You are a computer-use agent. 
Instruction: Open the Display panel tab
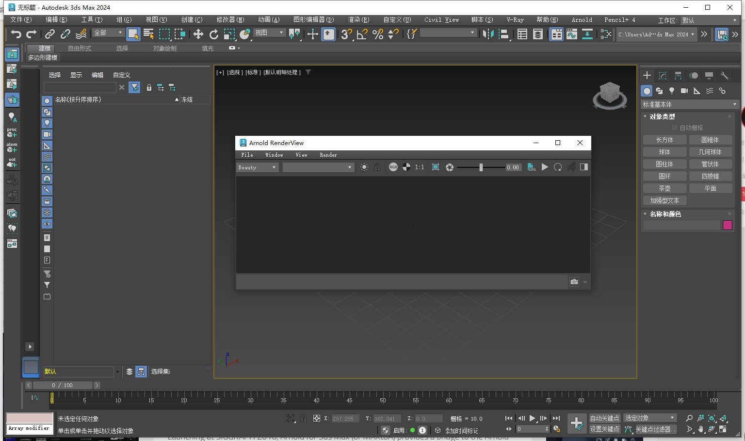[x=709, y=75]
